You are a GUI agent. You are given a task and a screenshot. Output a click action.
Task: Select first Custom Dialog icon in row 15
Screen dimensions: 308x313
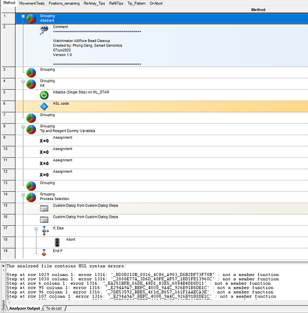coord(44,208)
